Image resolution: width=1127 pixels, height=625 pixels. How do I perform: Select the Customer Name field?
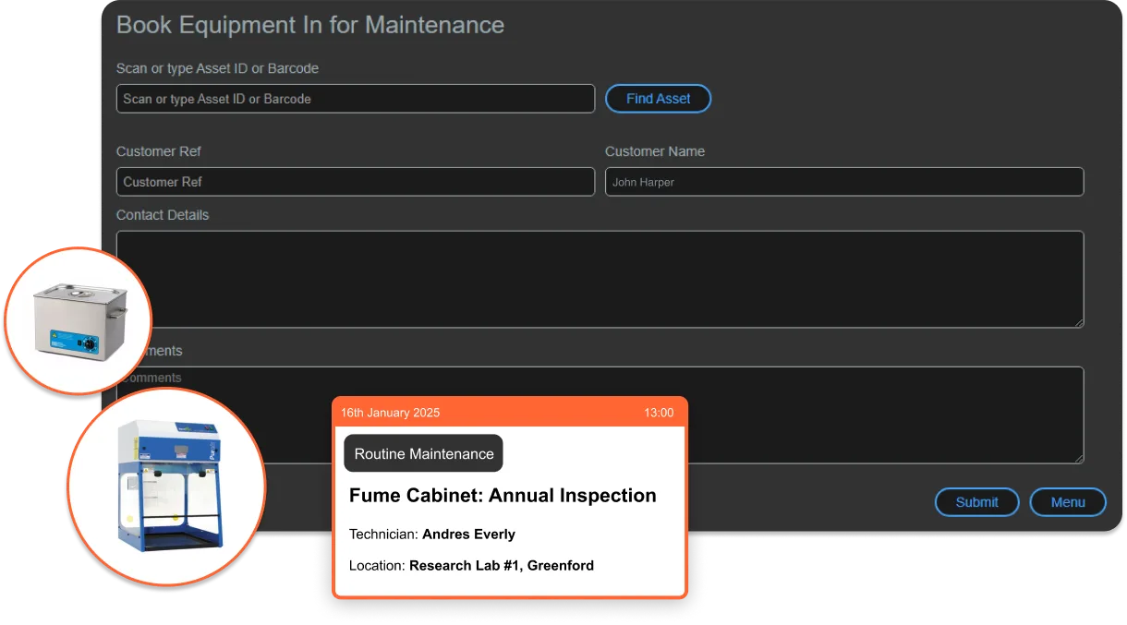[843, 182]
